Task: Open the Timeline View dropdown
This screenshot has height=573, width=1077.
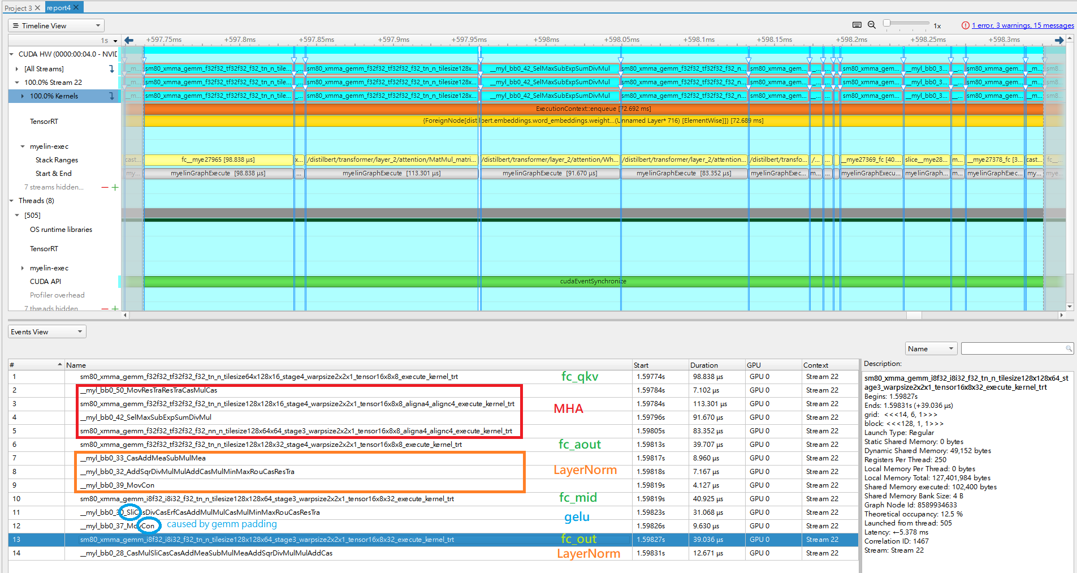Action: 57,25
